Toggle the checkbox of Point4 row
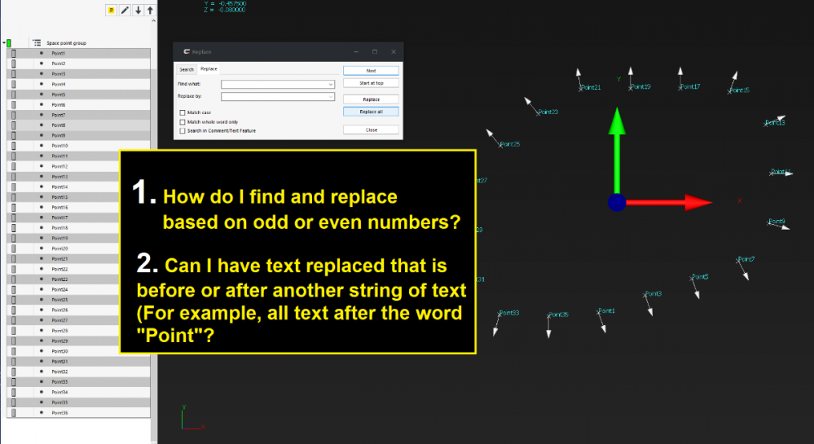The image size is (814, 444). click(x=14, y=84)
